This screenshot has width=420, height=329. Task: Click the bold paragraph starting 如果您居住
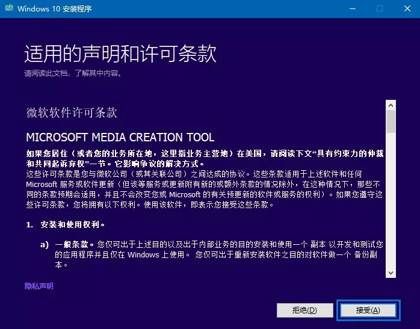(205, 158)
